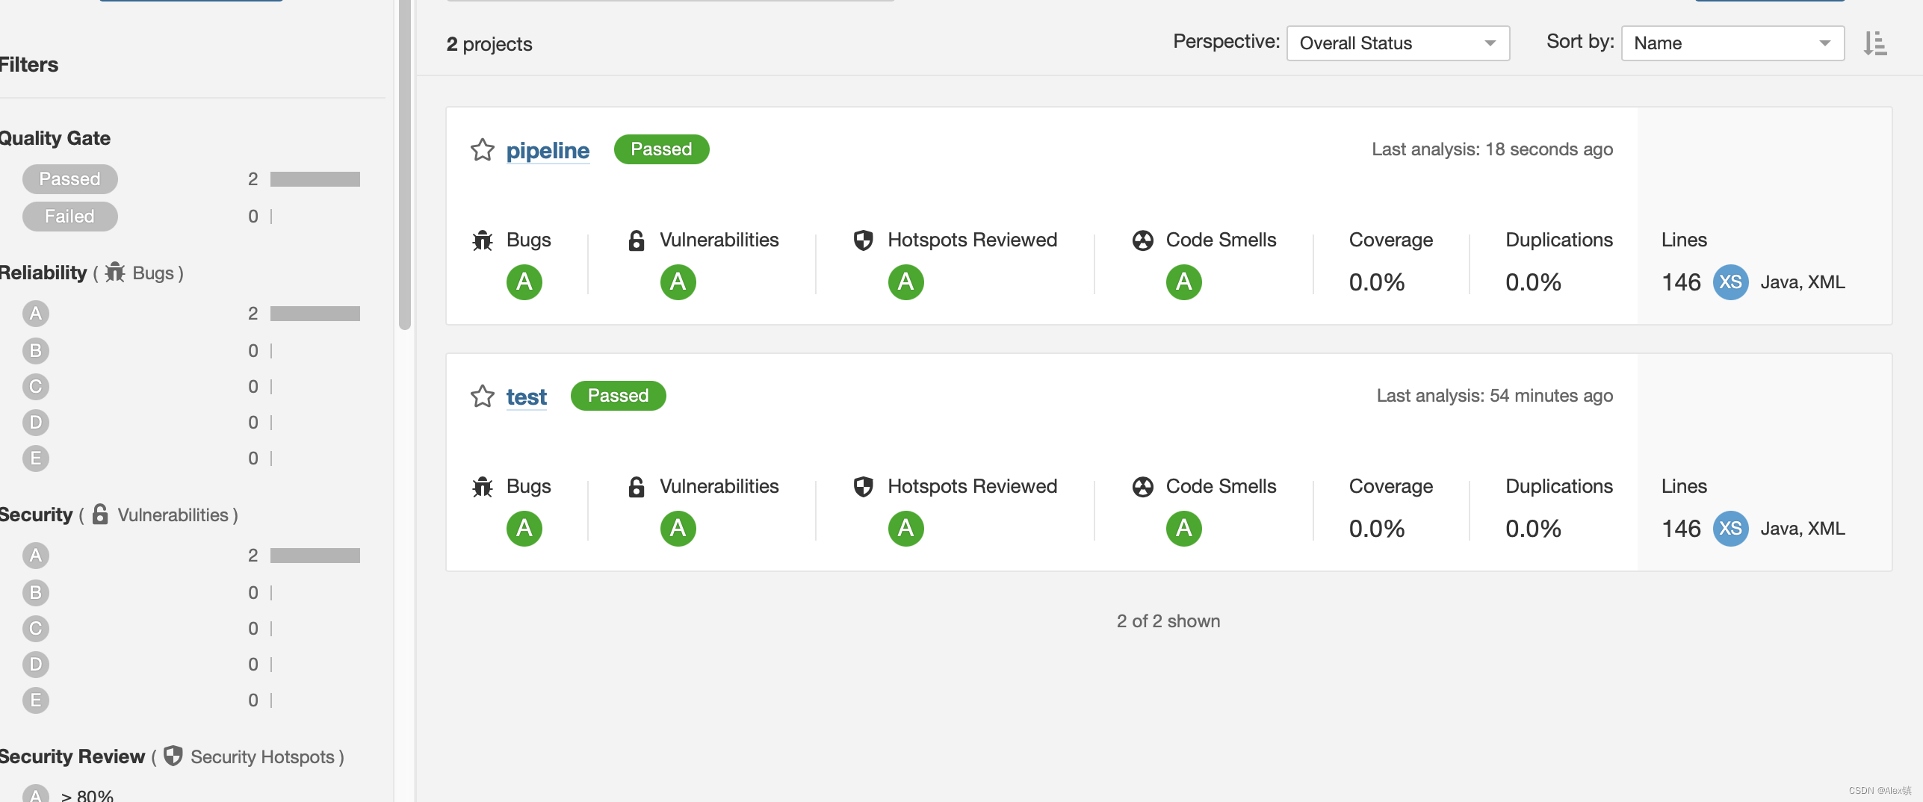Open the Sort by Name dropdown
This screenshot has width=1923, height=802.
pyautogui.click(x=1732, y=43)
